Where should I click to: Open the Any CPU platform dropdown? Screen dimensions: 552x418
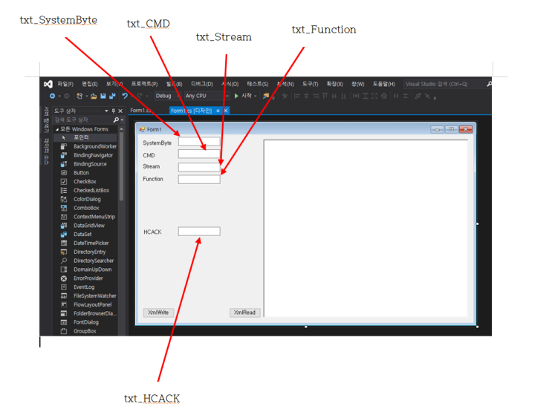207,96
